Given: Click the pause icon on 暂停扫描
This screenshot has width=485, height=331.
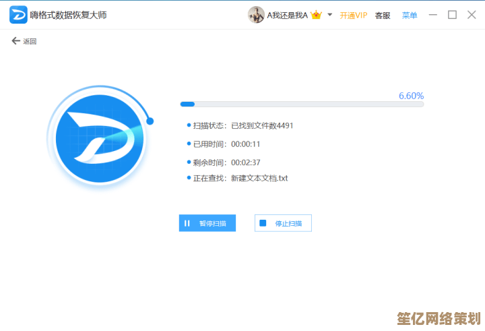Looking at the screenshot, I should (x=187, y=223).
